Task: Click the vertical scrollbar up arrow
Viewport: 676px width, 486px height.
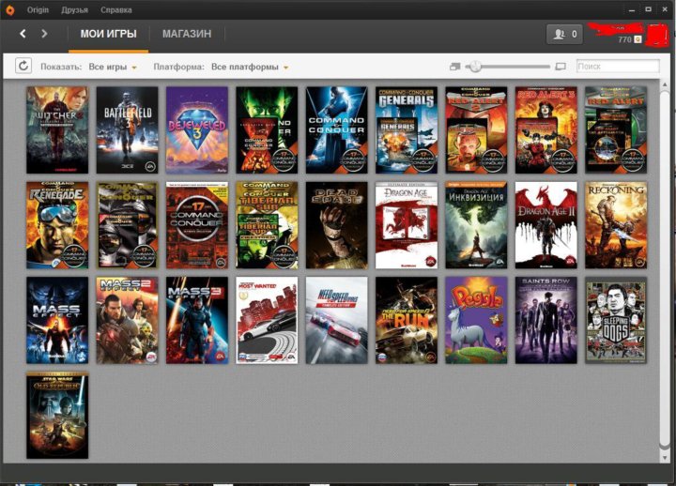Action: [665, 84]
